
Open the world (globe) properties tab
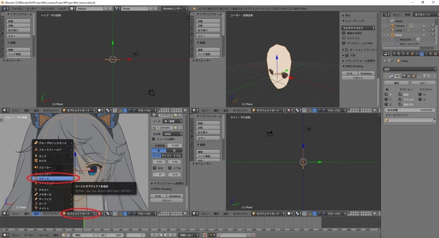pos(408,54)
